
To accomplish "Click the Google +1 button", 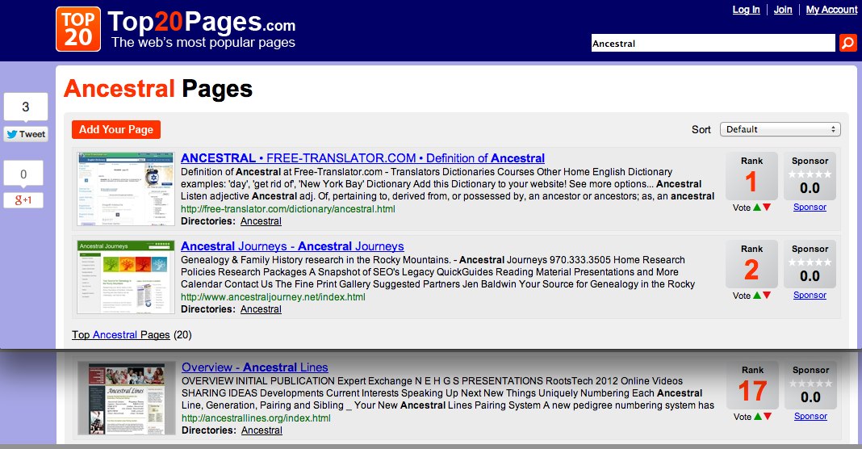I will tap(23, 200).
